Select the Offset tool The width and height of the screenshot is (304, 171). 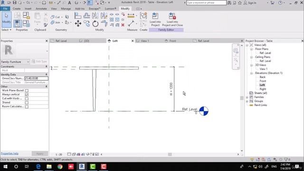[86, 16]
